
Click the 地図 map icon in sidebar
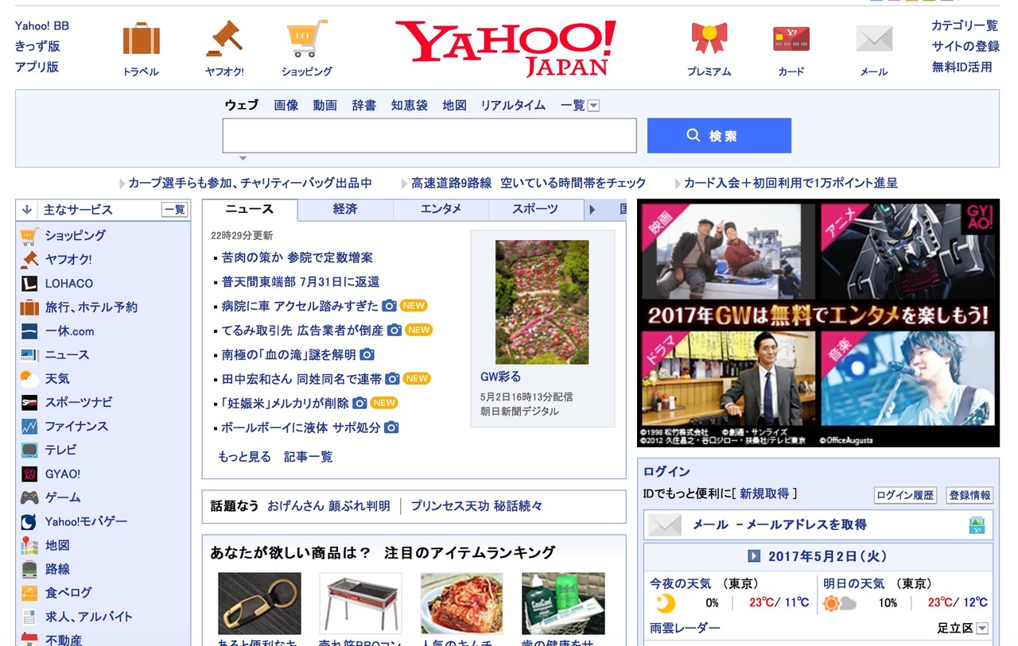(29, 545)
